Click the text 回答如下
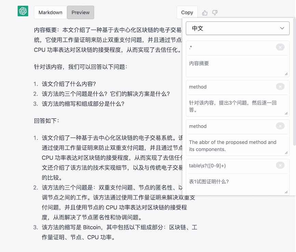 (46, 121)
